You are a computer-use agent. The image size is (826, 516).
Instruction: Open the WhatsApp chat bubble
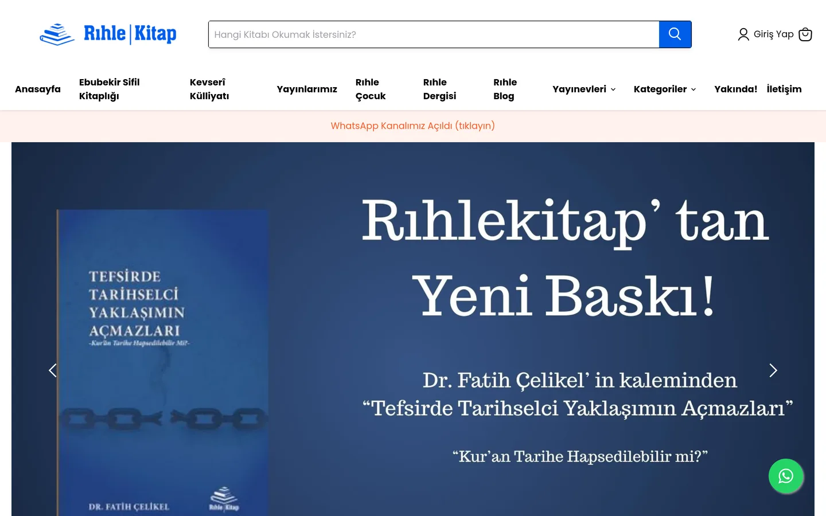pos(786,476)
